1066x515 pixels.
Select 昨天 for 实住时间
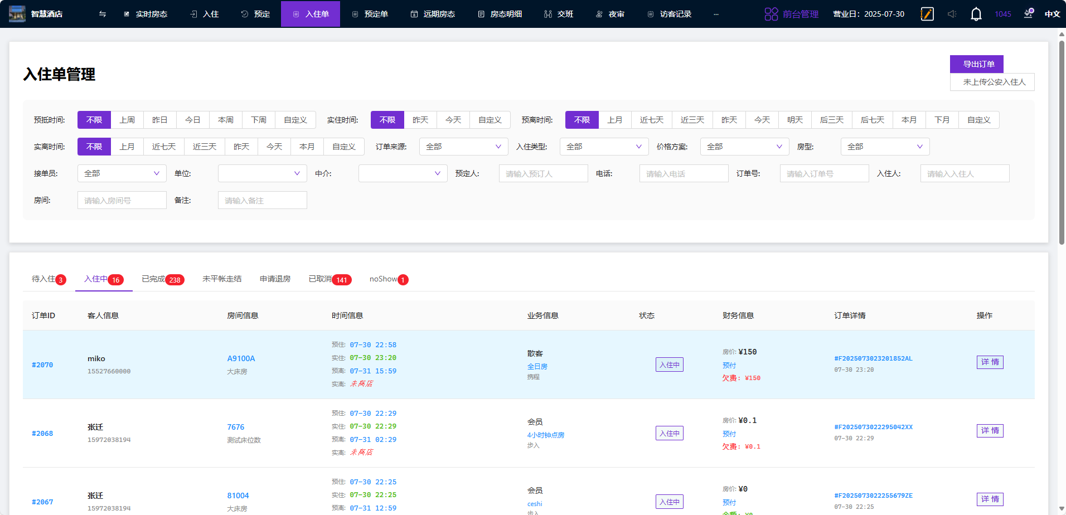point(420,120)
